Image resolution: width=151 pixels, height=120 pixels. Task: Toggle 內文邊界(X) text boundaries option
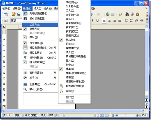(25, 43)
